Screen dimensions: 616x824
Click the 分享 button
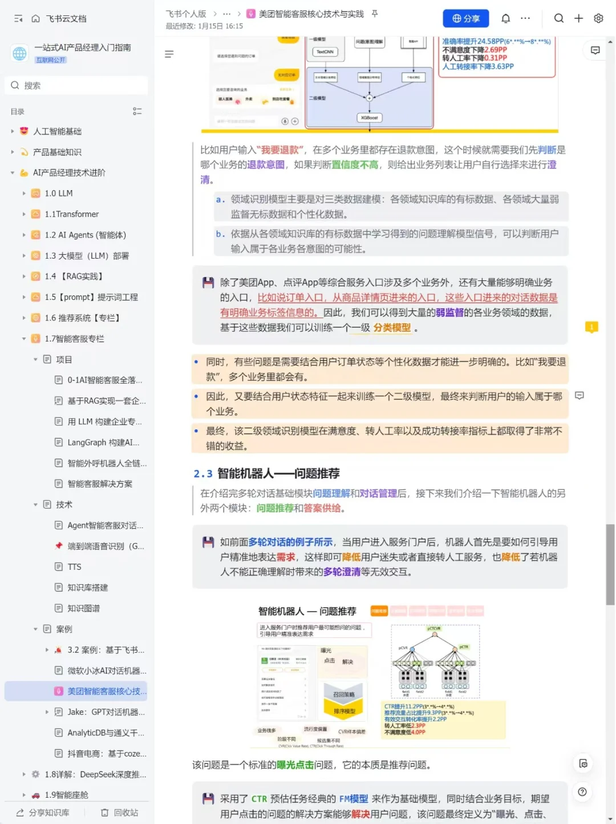pyautogui.click(x=466, y=18)
